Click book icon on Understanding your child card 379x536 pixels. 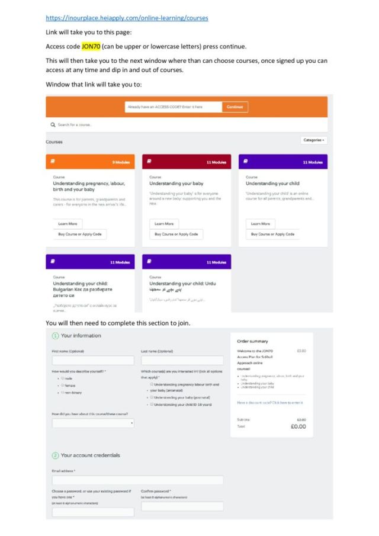pos(246,161)
